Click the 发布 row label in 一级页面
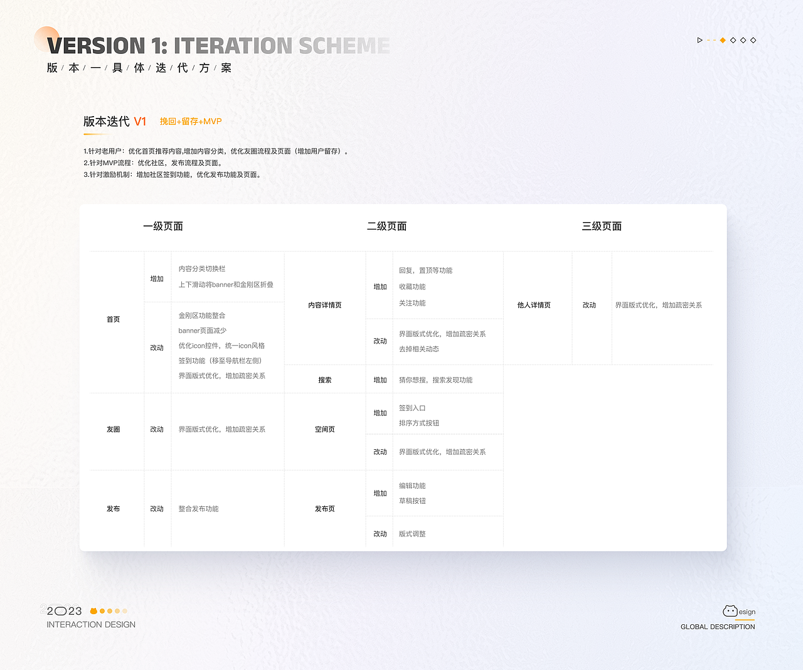803x670 pixels. [x=113, y=509]
